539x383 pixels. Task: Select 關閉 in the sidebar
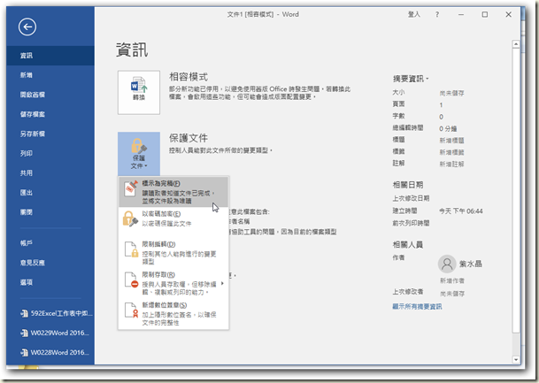pyautogui.click(x=50, y=212)
